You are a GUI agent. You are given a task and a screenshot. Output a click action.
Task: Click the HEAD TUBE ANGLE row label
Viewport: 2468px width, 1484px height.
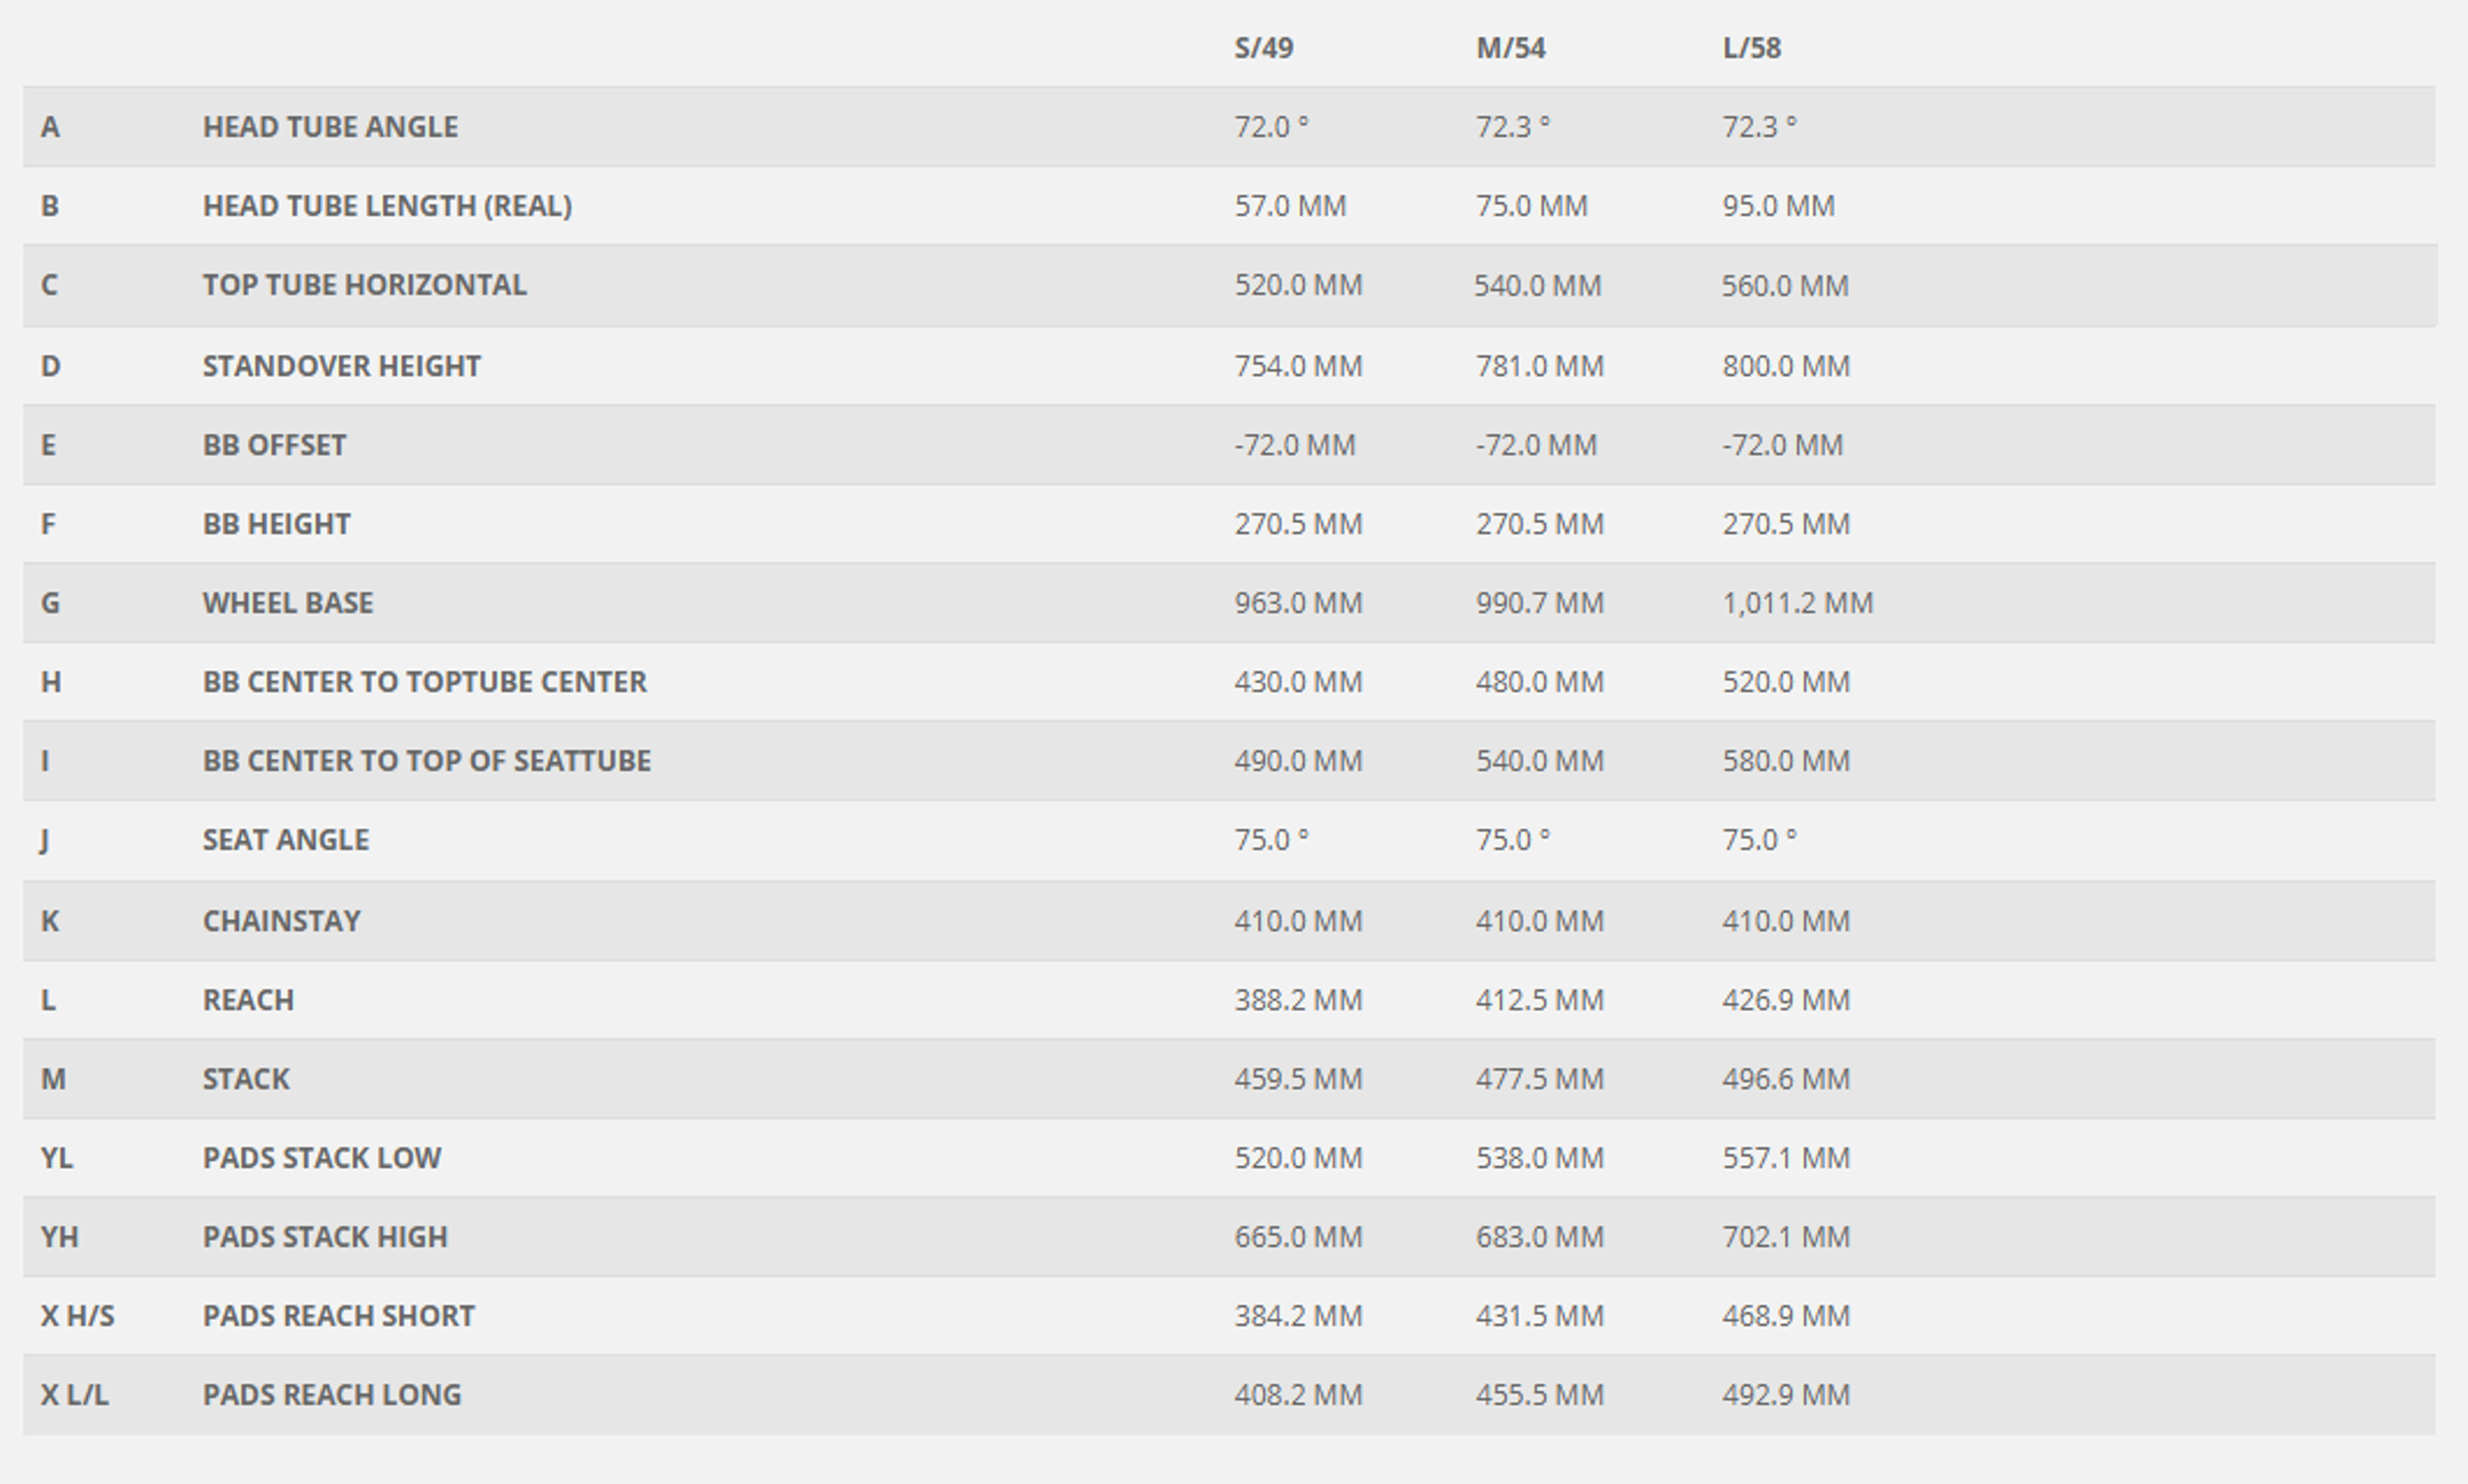pos(330,127)
